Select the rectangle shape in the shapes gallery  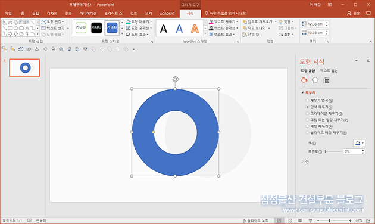tap(10, 28)
